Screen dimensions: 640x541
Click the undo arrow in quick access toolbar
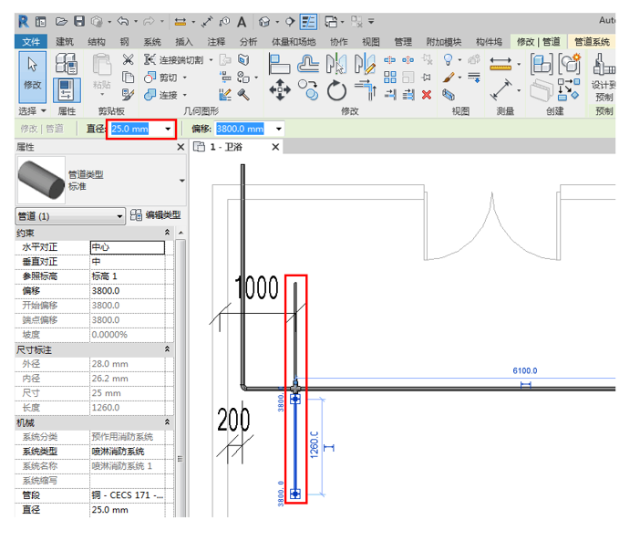(x=123, y=21)
